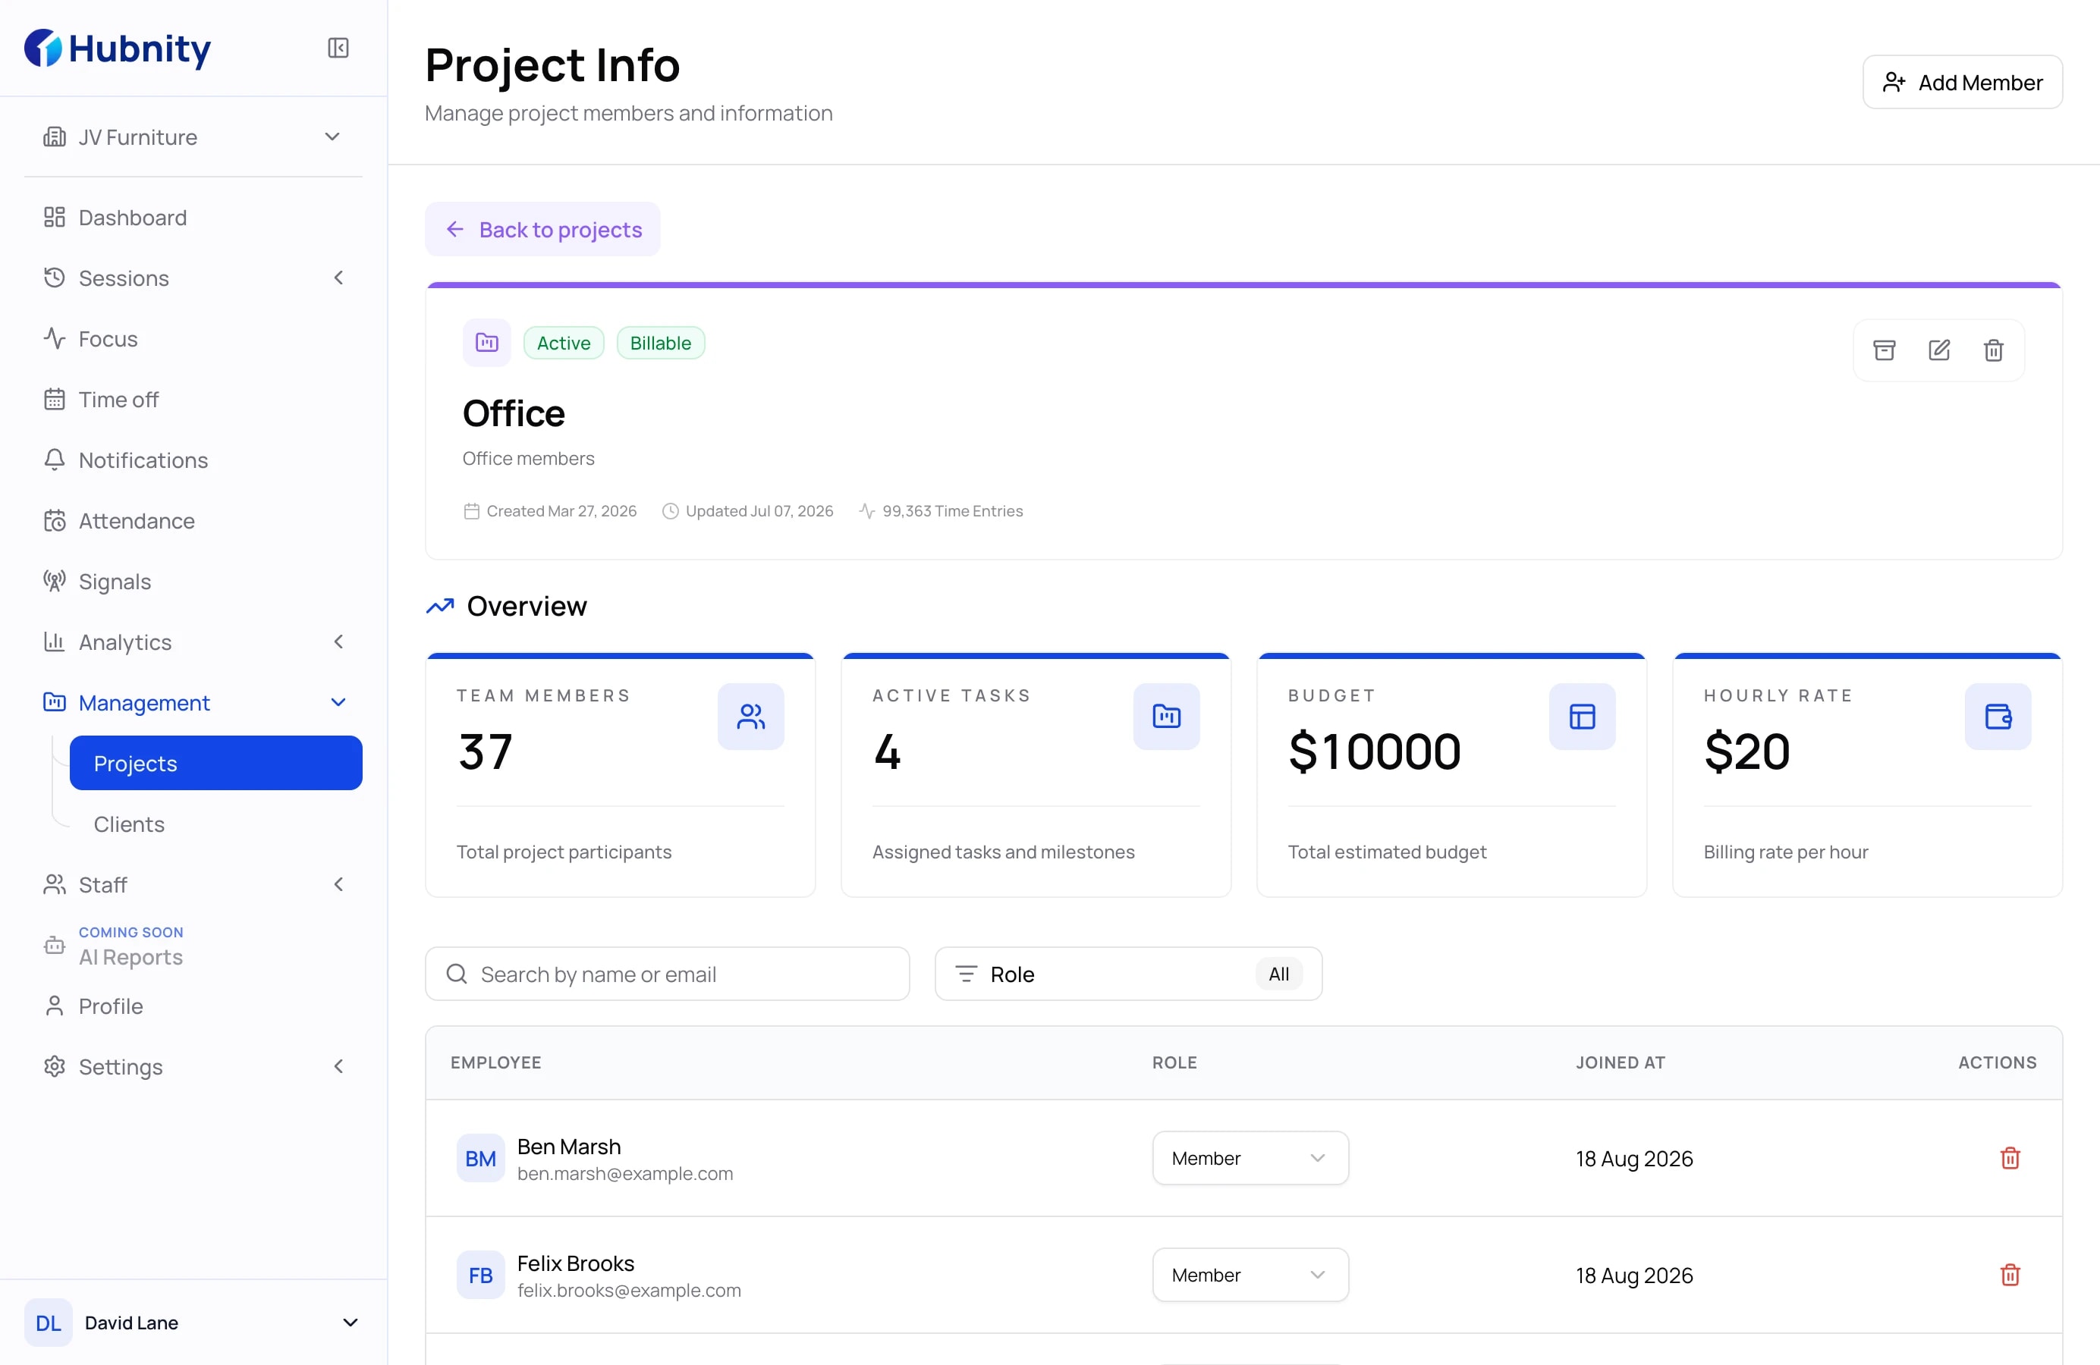Click BM avatar for Ben Marsh

pyautogui.click(x=481, y=1158)
